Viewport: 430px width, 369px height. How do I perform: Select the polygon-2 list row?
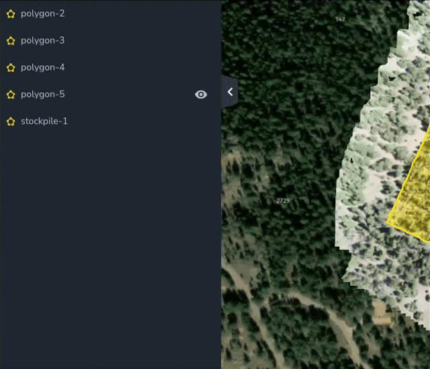click(x=110, y=13)
